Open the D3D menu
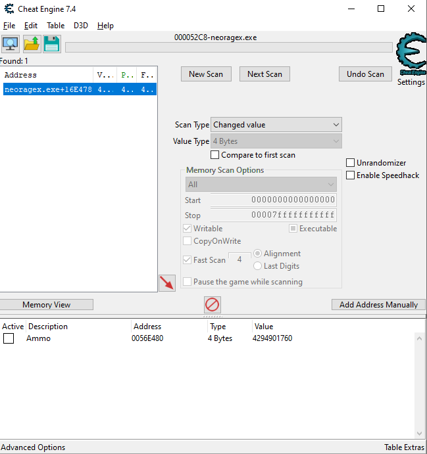The width and height of the screenshot is (427, 454). pos(81,26)
